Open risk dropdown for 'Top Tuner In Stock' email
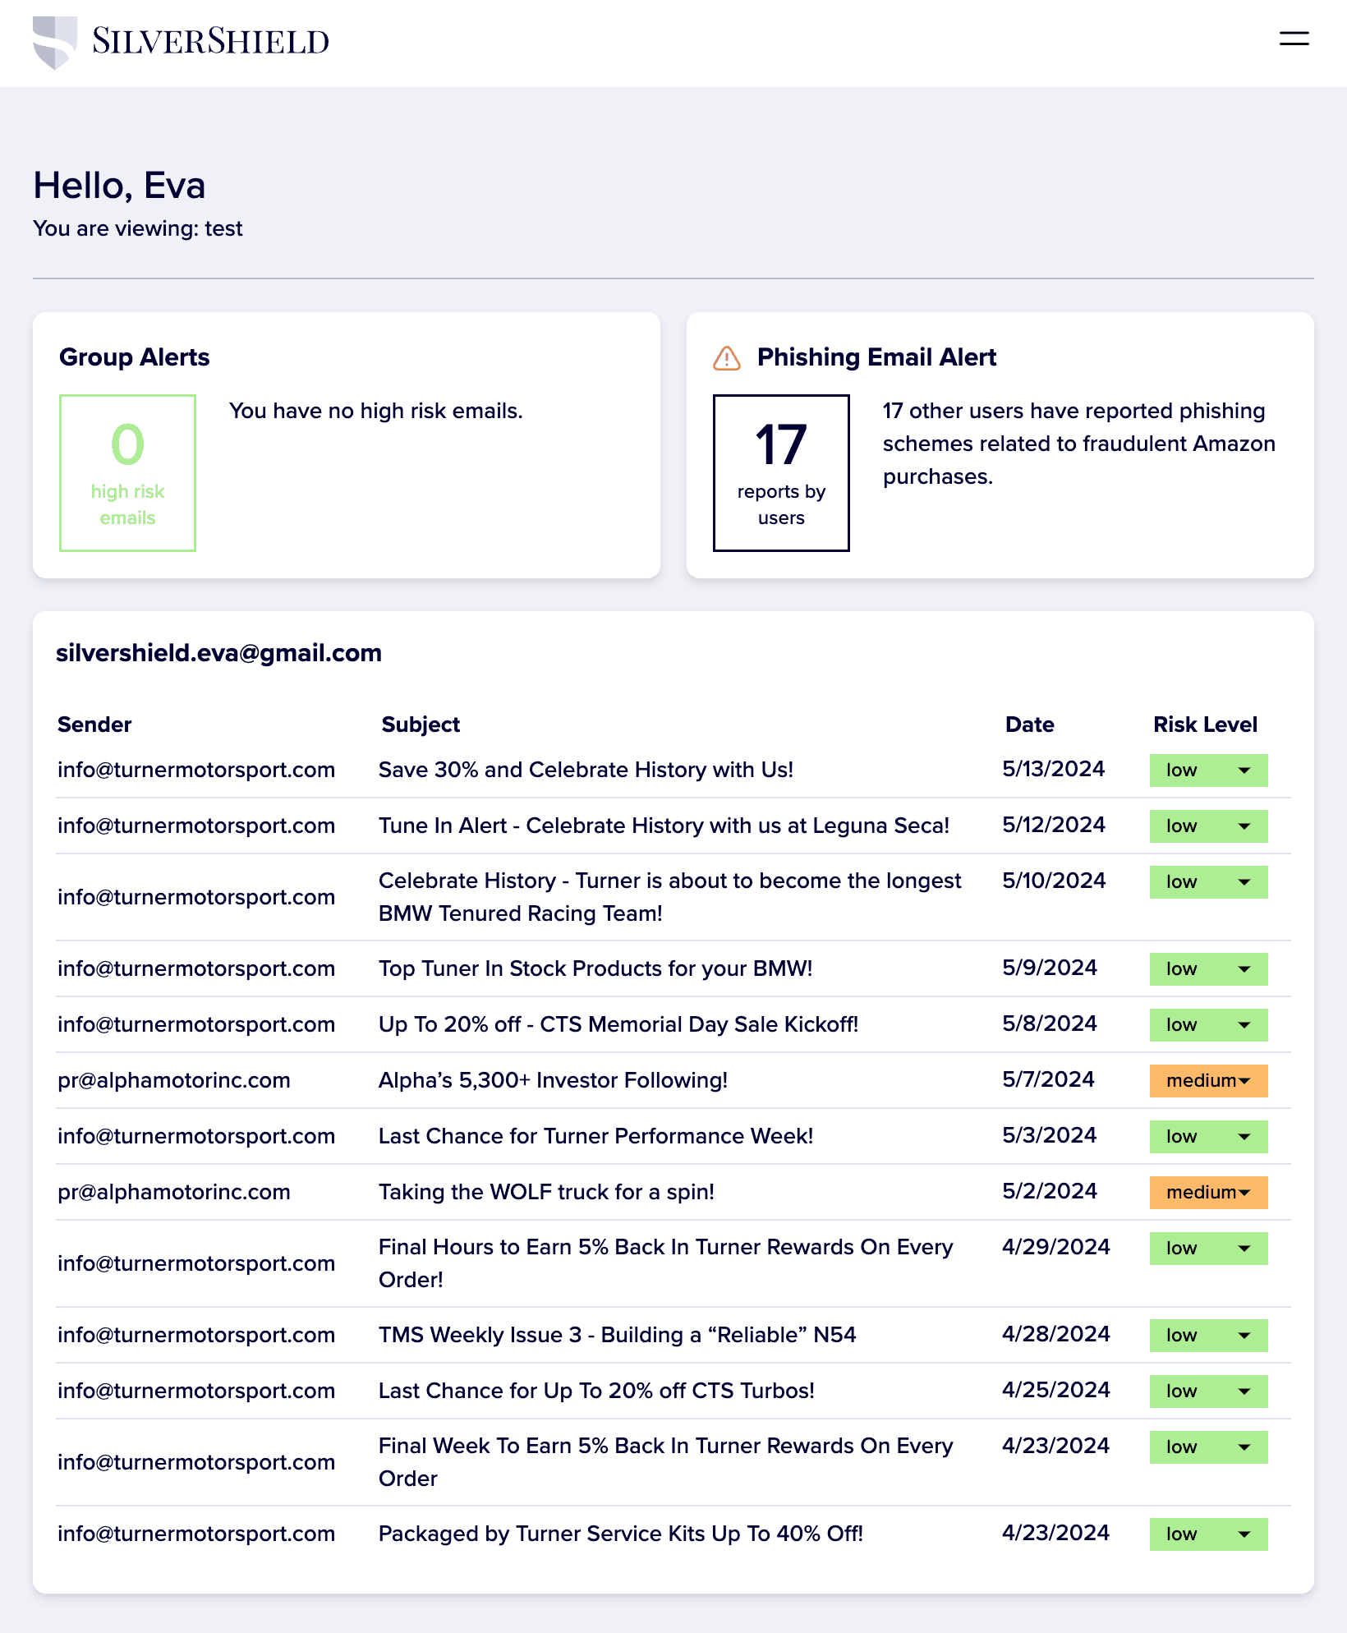 pos(1208,969)
